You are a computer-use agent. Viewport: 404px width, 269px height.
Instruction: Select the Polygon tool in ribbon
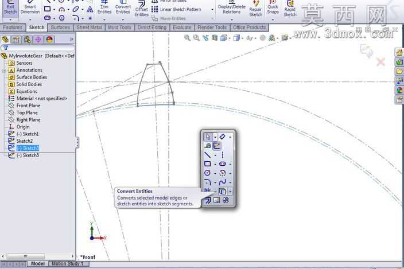tap(61, 18)
